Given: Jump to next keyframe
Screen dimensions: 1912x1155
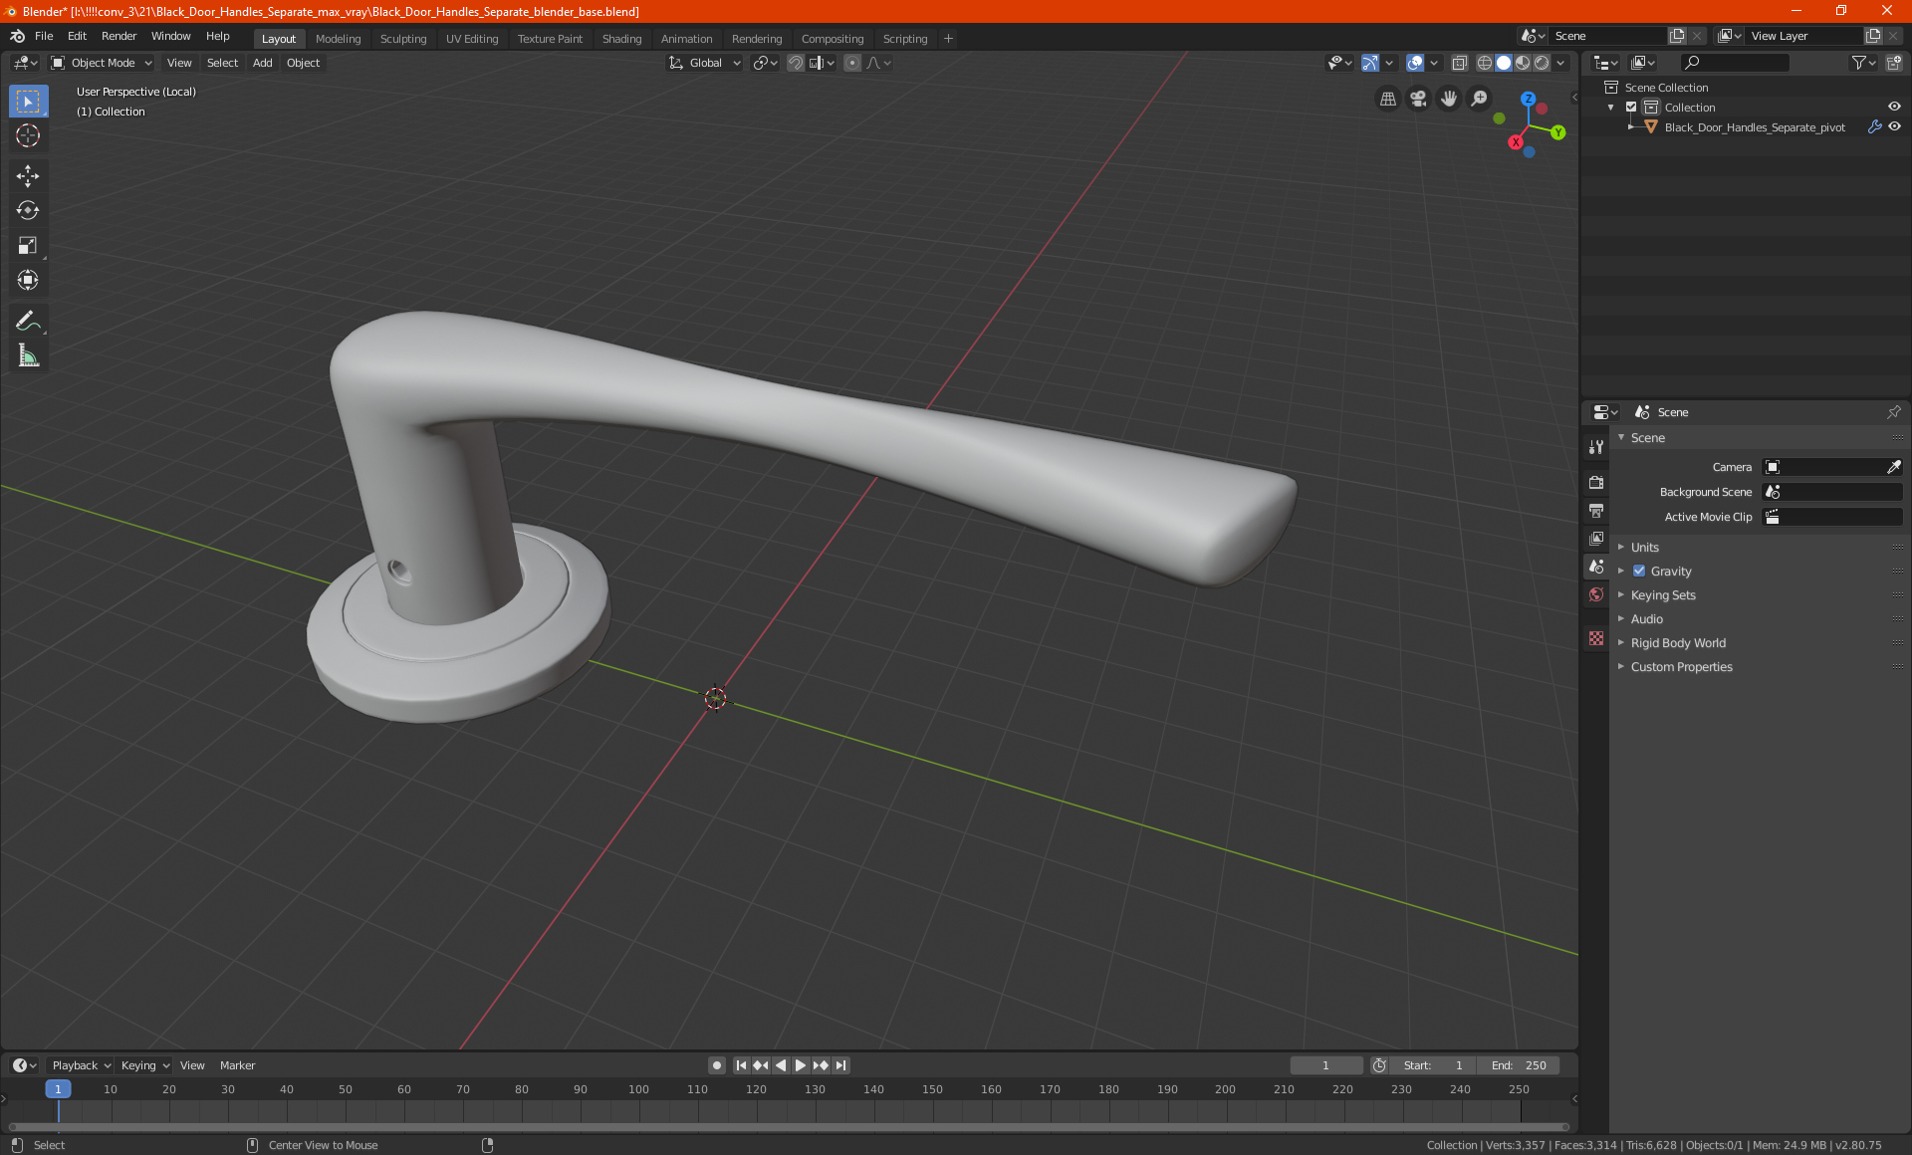Looking at the screenshot, I should [821, 1065].
